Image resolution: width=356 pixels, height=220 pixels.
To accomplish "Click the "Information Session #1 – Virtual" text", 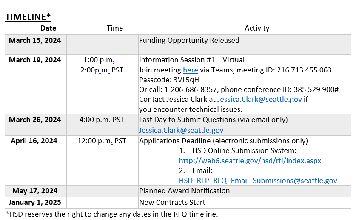I will tap(192, 60).
